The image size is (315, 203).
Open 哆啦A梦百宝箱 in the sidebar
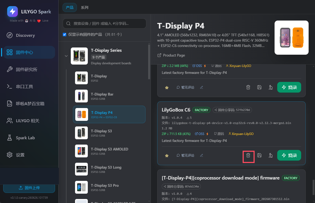pos(29,104)
